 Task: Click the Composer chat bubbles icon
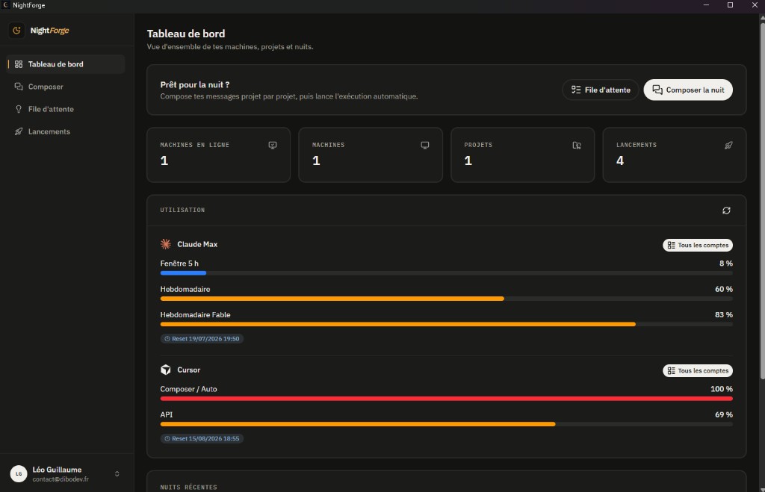click(19, 87)
